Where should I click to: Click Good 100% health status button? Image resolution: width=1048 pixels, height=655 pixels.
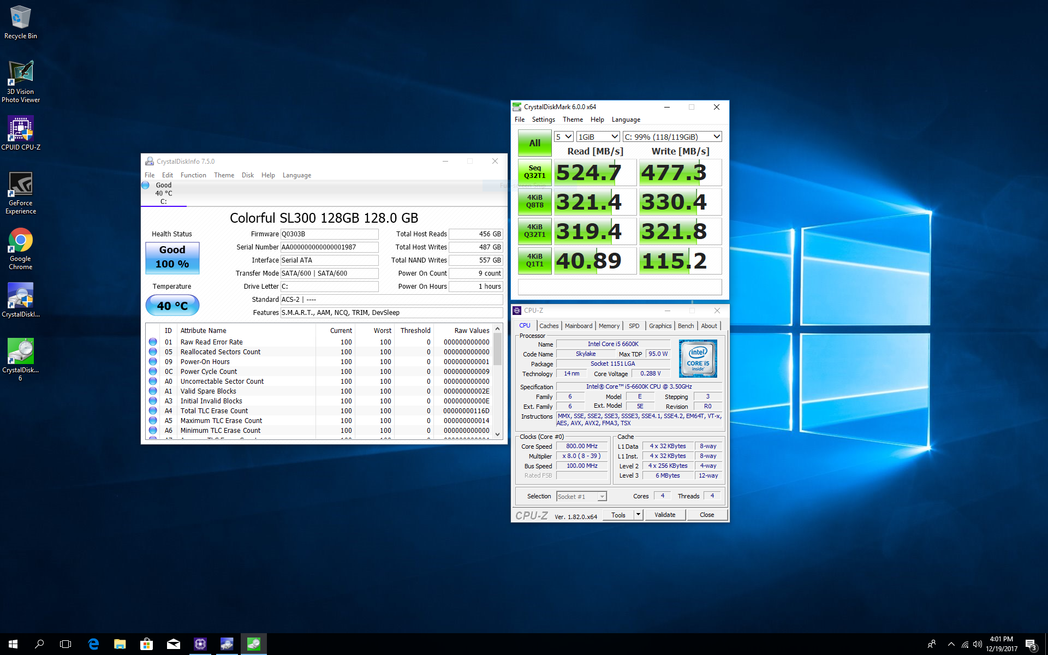point(172,257)
